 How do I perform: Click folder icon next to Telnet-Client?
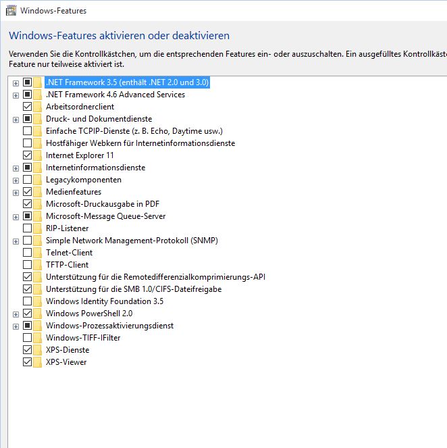coord(37,253)
